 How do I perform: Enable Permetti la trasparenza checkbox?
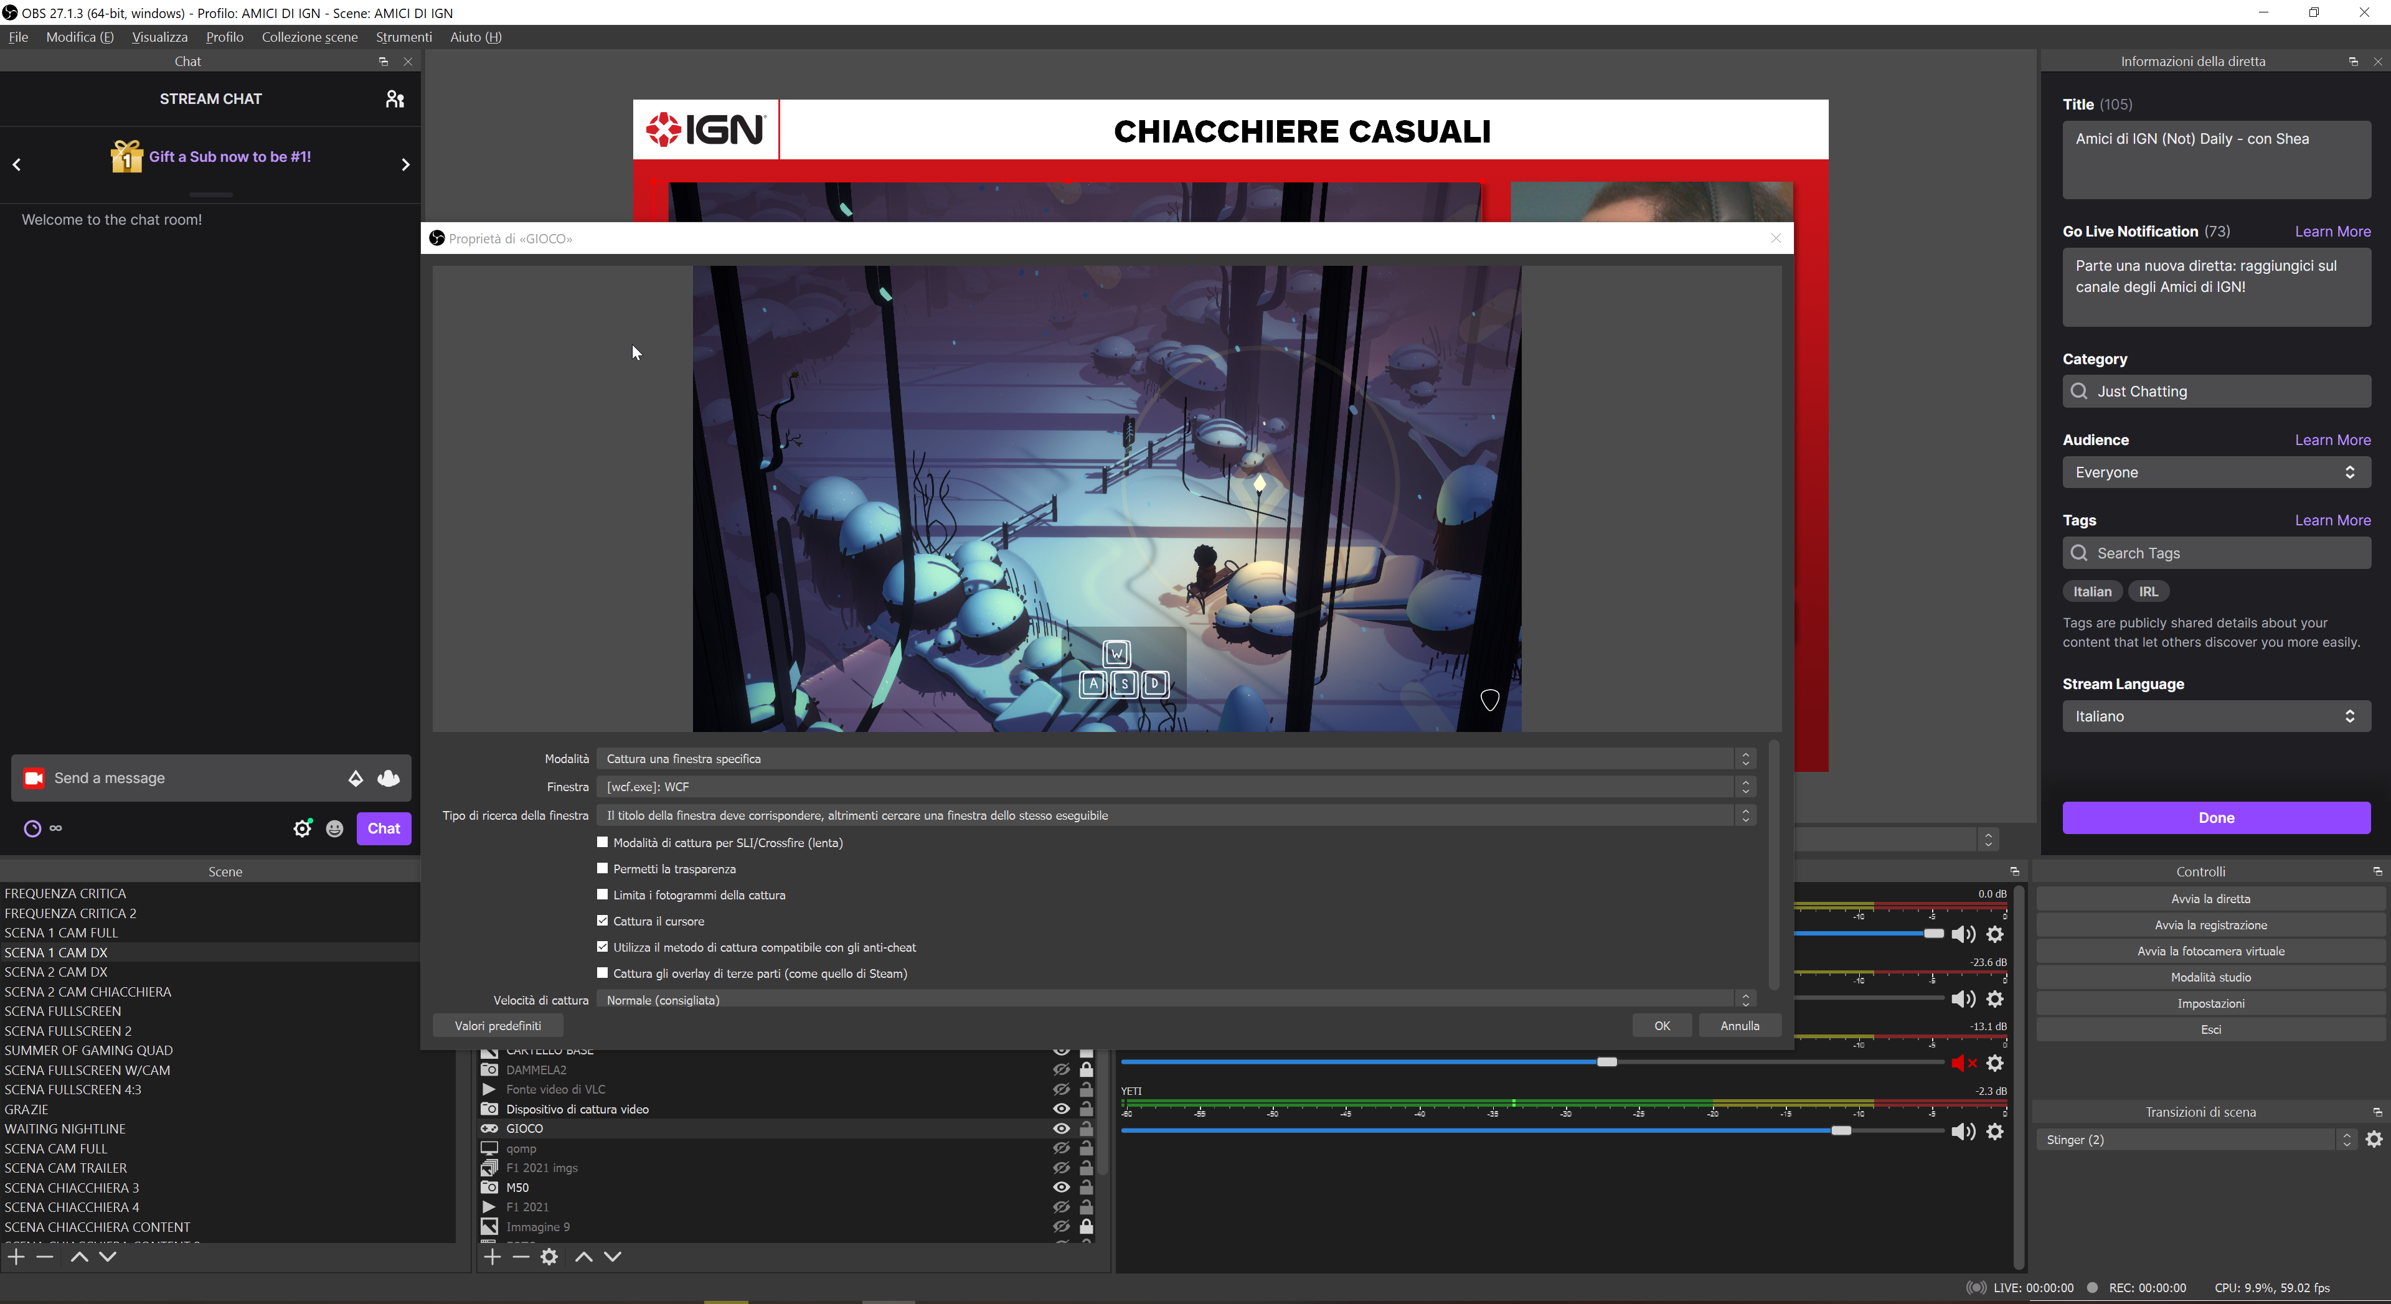click(602, 868)
